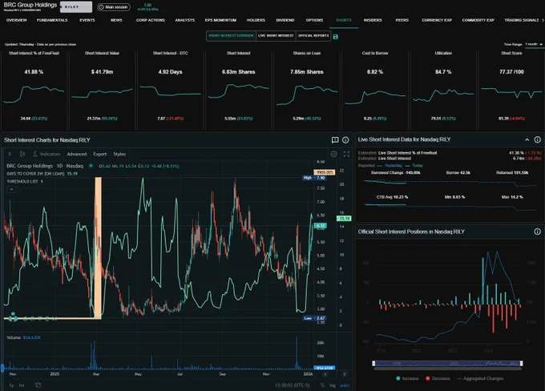Open the OPTIONS tab
The width and height of the screenshot is (545, 391).
coord(314,20)
